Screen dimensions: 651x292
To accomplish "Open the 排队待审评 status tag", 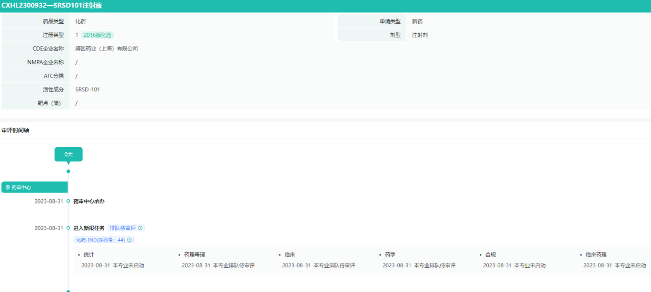I will pos(123,228).
